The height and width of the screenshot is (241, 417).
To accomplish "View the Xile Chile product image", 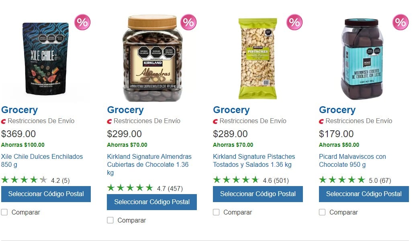I will [45, 59].
